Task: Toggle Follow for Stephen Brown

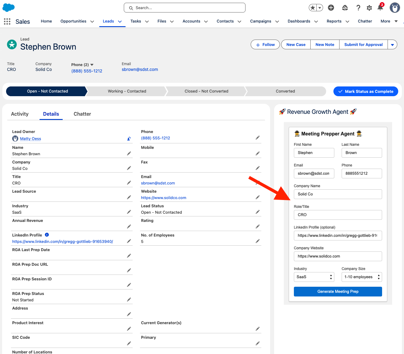Action: click(x=265, y=44)
